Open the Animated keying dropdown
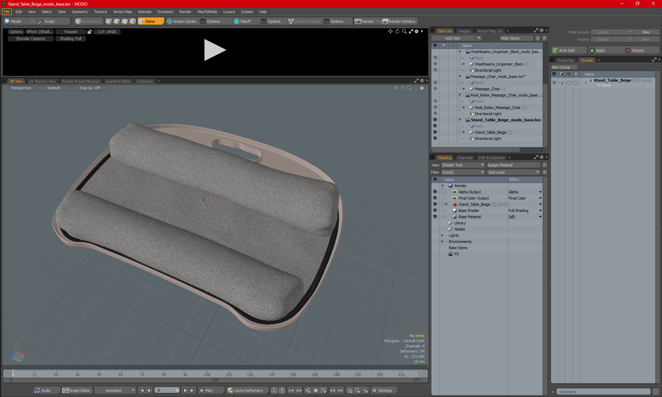Image resolution: width=662 pixels, height=397 pixels. (115, 390)
